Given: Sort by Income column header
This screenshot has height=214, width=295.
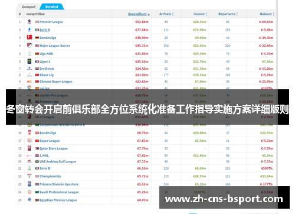Looking at the screenshot, I should (x=200, y=14).
